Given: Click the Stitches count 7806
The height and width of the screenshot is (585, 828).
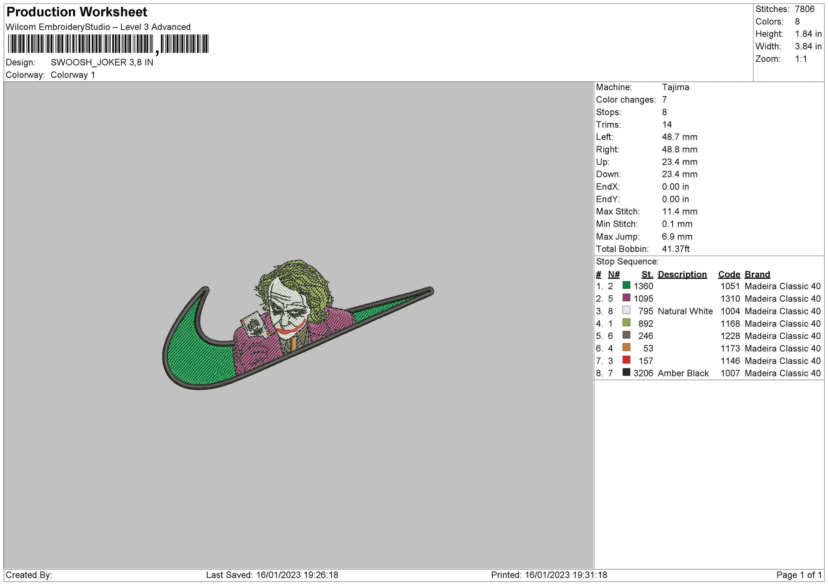Looking at the screenshot, I should pyautogui.click(x=804, y=9).
